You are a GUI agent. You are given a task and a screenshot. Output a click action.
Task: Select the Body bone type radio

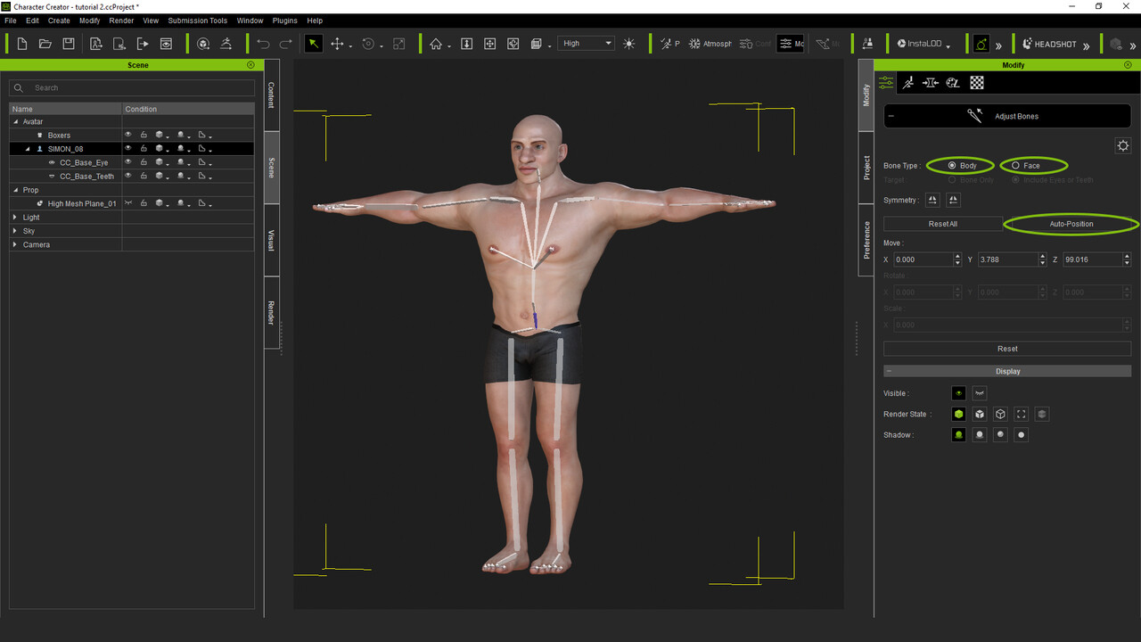[952, 166]
